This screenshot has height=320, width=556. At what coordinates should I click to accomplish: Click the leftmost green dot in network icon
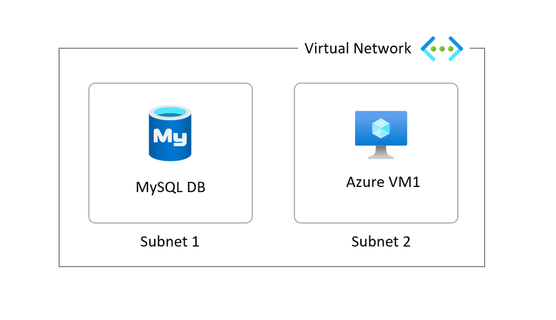[x=434, y=49]
